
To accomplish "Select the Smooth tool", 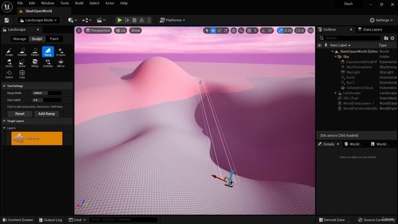I will coord(22,52).
